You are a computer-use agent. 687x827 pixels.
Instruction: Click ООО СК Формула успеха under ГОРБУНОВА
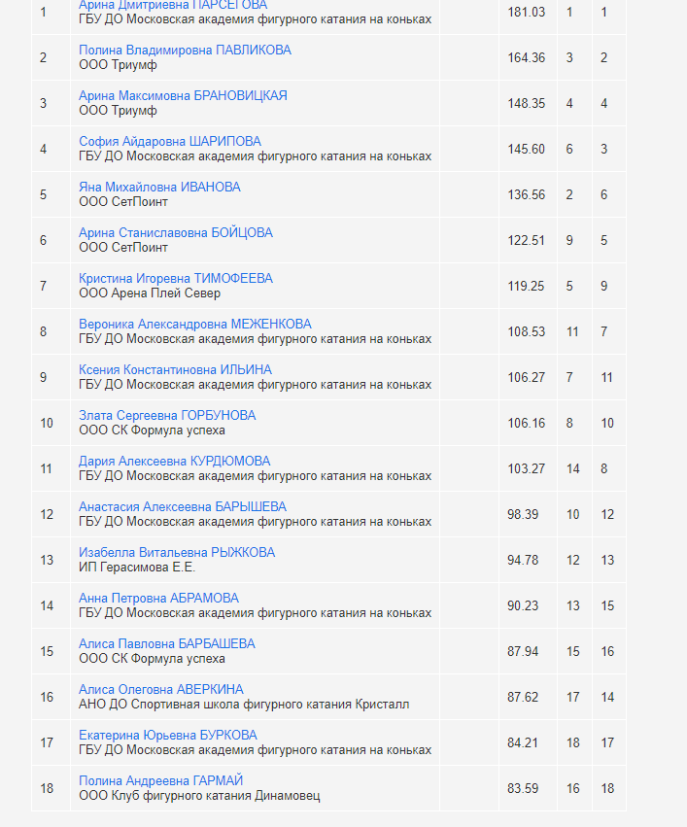[152, 431]
